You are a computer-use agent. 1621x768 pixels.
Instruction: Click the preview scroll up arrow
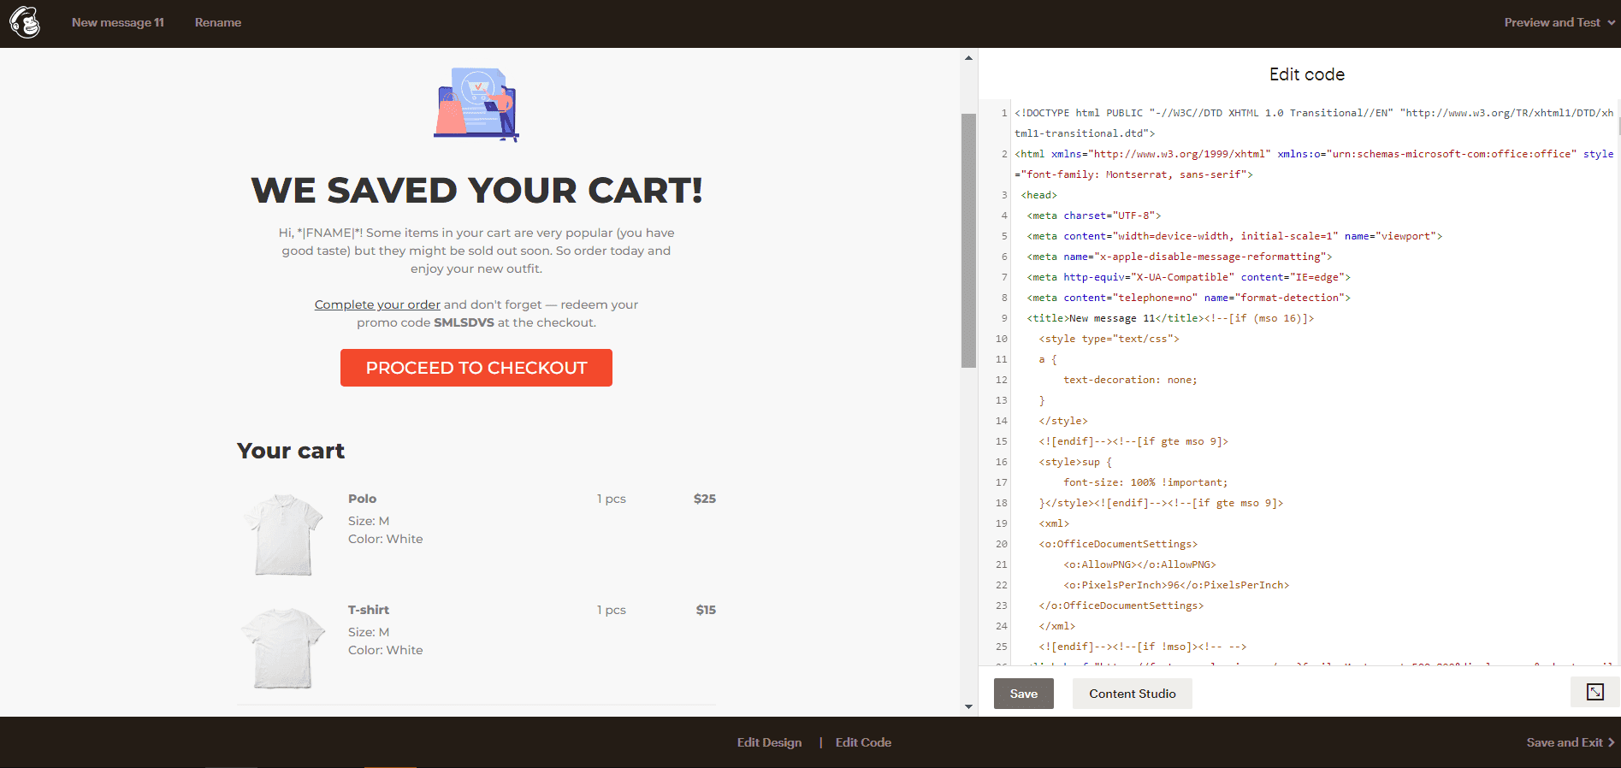click(x=968, y=58)
